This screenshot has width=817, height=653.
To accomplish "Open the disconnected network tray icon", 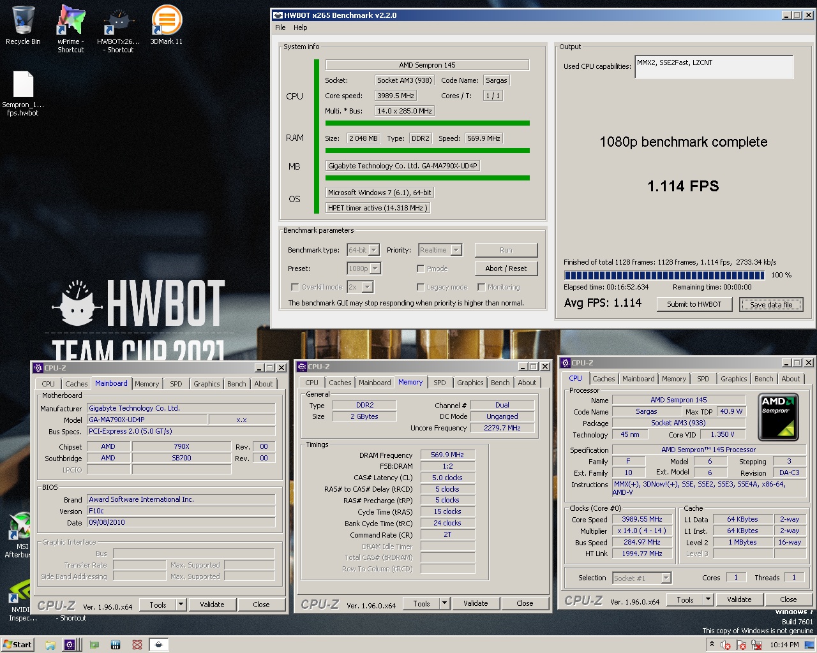I will 756,645.
